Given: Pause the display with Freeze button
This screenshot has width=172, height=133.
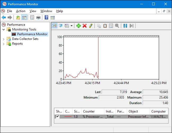Looking at the screenshot, I should pyautogui.click(x=125, y=26).
